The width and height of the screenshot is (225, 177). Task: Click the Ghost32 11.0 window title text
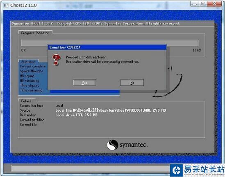pyautogui.click(x=23, y=5)
